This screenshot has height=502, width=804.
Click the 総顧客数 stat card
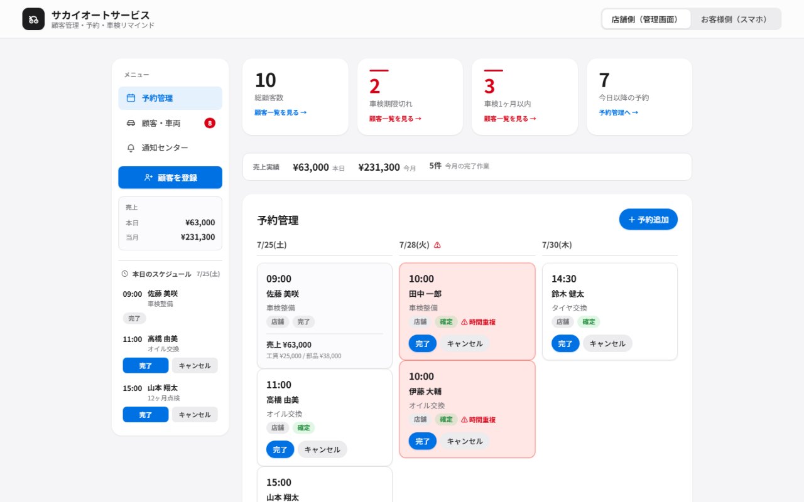[295, 97]
